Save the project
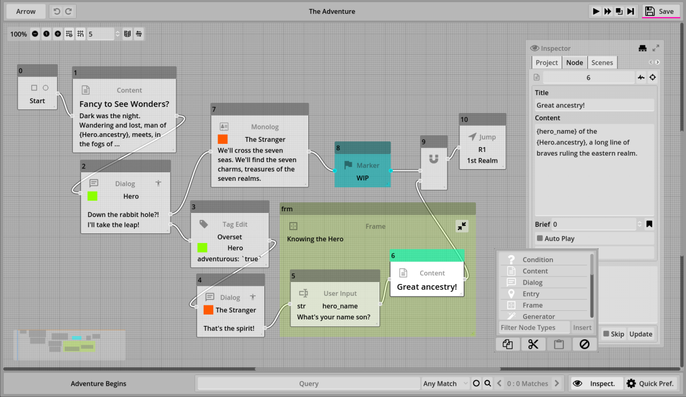Screen dimensions: 686x397 660,11
